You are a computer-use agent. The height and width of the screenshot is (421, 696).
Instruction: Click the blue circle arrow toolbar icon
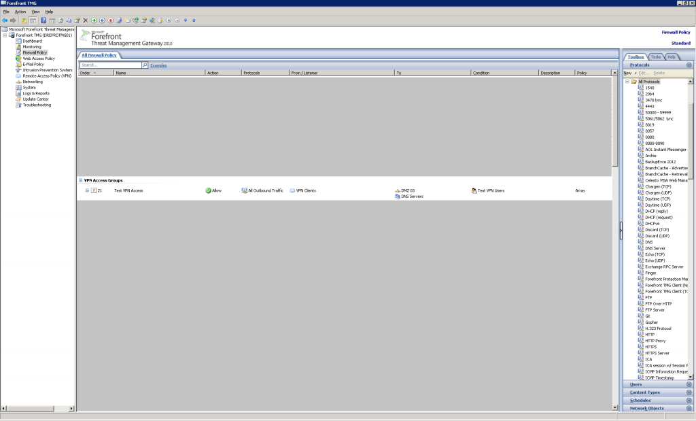pos(102,20)
